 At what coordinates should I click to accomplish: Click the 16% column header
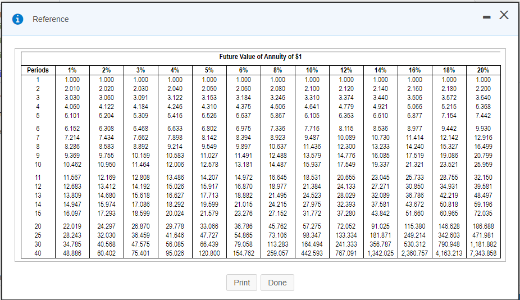click(x=414, y=70)
